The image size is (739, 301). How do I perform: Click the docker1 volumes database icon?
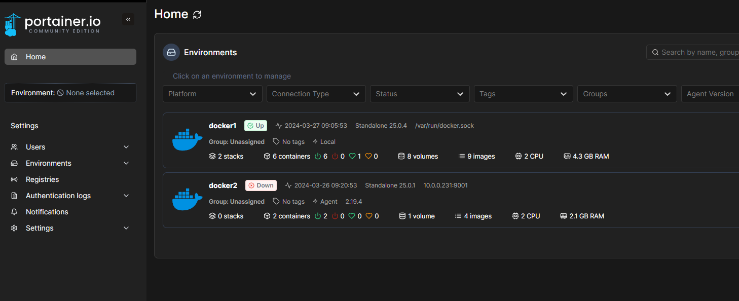tap(401, 156)
